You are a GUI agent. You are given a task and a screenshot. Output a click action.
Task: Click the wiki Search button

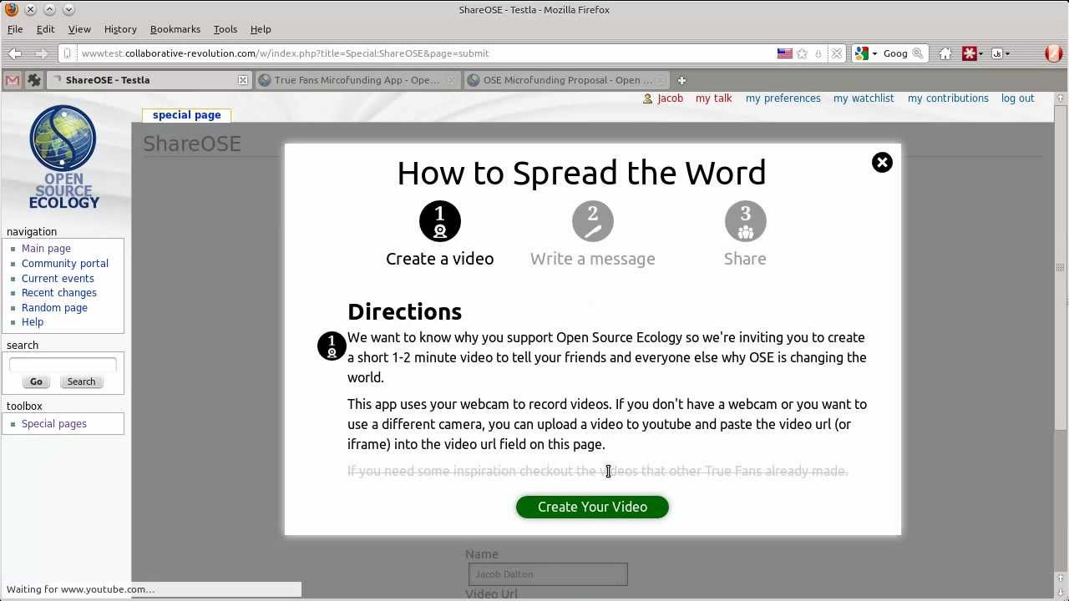[x=81, y=381]
